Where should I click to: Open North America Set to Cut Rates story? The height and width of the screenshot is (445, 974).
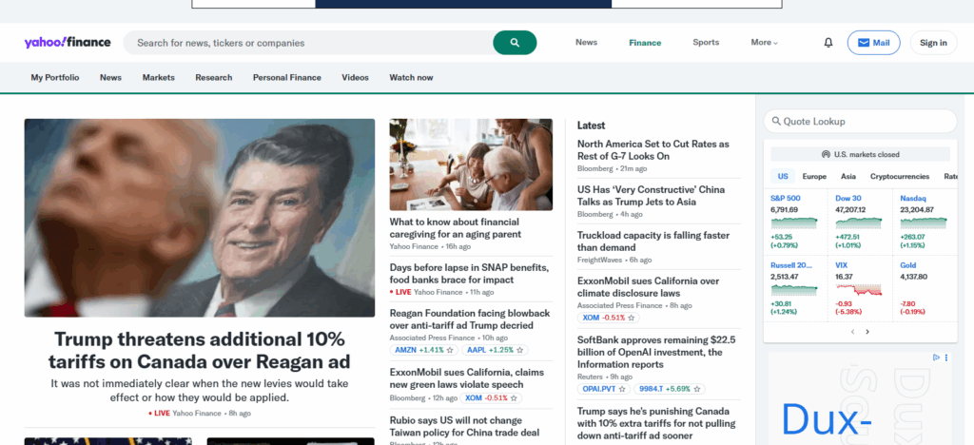tap(653, 149)
